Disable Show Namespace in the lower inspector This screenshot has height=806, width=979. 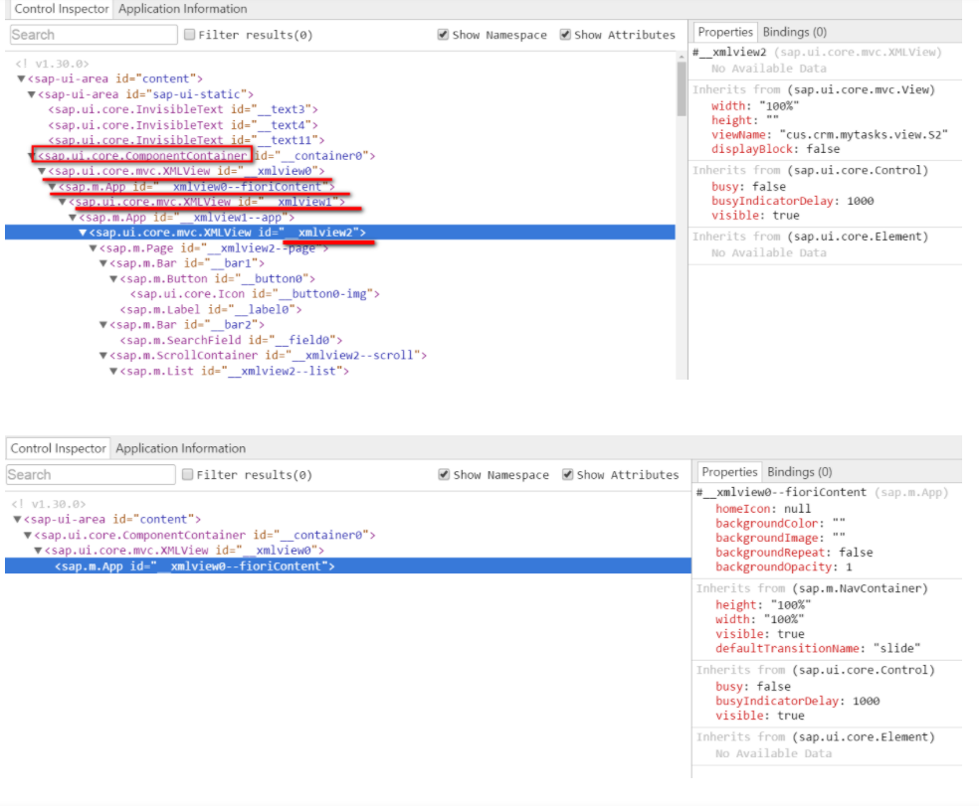coord(442,474)
